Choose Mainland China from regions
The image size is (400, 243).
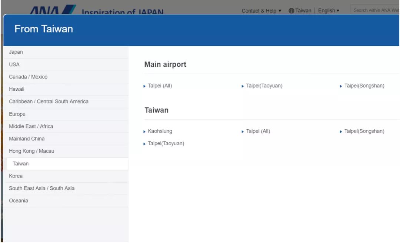(x=27, y=139)
